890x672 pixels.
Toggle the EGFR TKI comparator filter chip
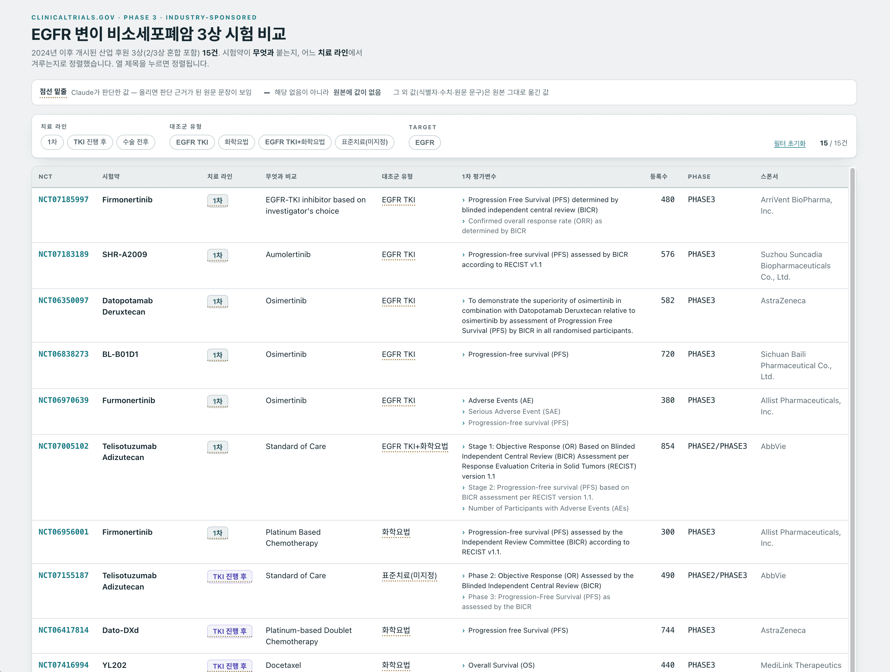pos(192,142)
